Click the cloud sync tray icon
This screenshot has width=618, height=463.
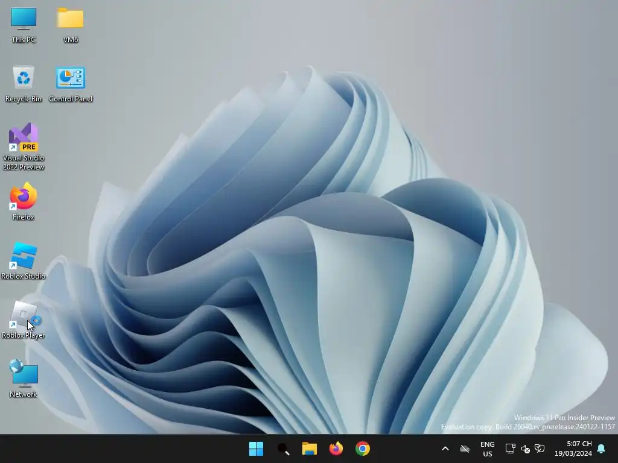pyautogui.click(x=465, y=449)
